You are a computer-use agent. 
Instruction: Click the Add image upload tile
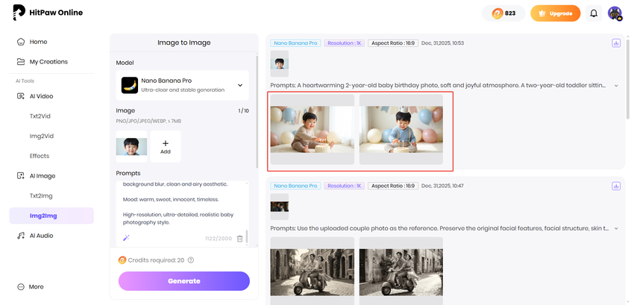point(166,146)
